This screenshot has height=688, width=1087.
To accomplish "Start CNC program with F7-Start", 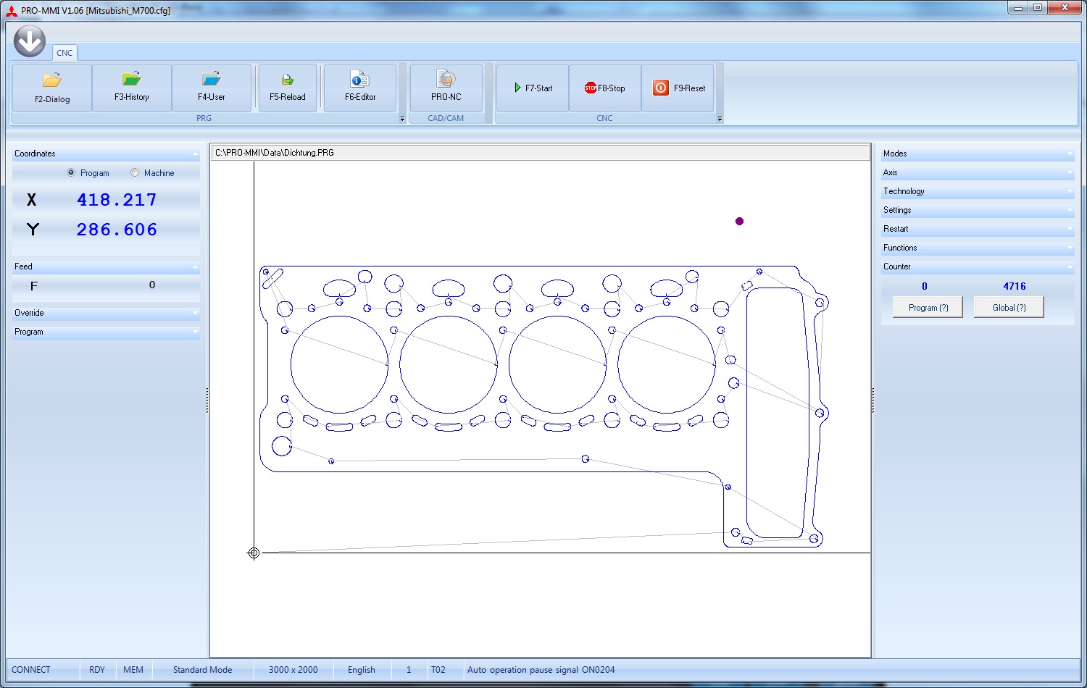I will point(533,88).
